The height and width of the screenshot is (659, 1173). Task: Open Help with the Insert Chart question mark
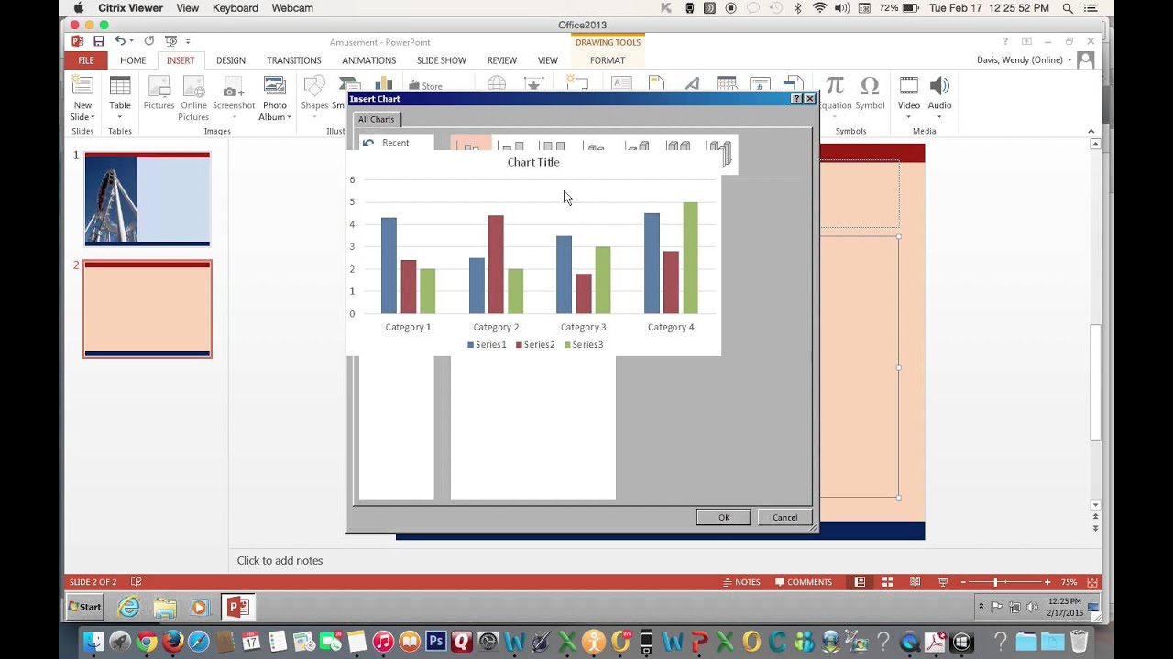coord(796,99)
